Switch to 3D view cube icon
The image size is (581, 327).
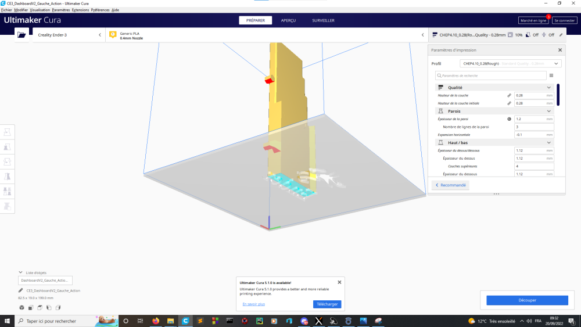click(x=22, y=307)
